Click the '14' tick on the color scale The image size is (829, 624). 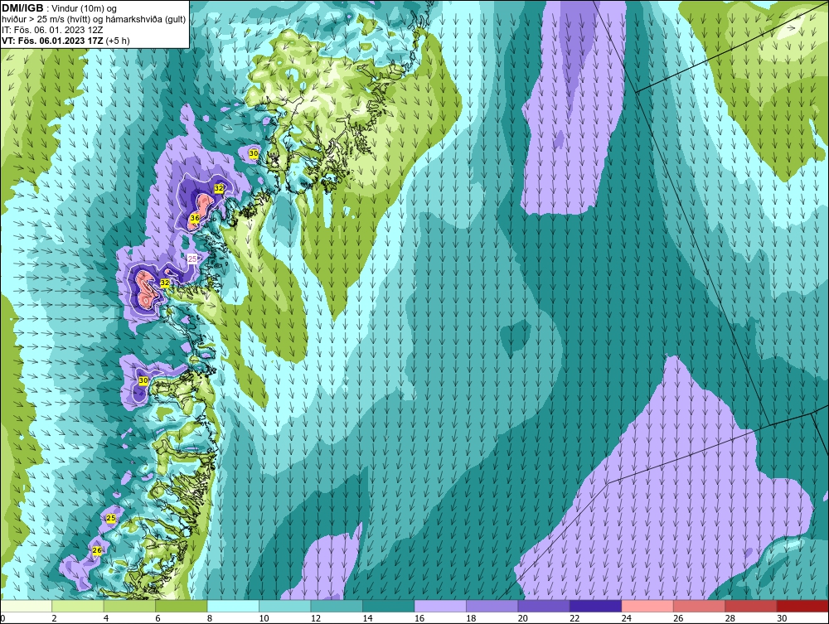tap(367, 618)
